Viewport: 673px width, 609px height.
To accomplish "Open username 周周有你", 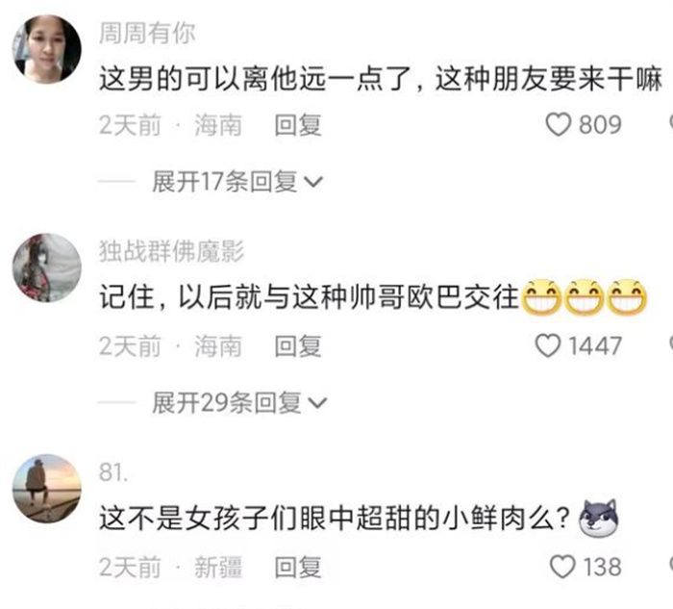I will coord(147,33).
